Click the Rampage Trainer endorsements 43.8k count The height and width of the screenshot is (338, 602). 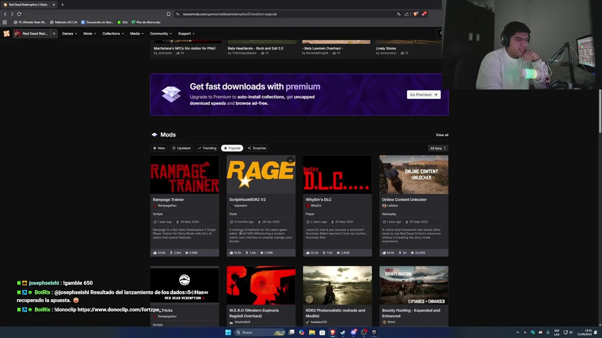point(159,253)
